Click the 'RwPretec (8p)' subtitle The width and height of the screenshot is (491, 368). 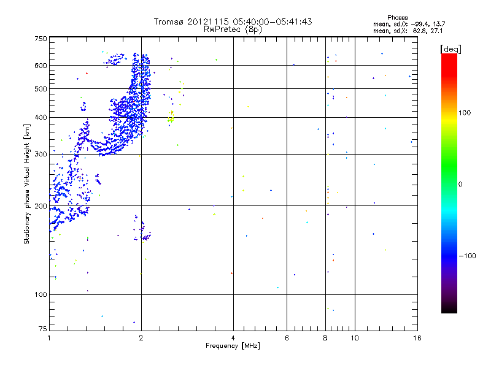(233, 29)
